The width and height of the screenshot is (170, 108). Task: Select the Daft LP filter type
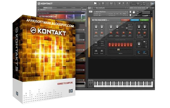pos(127,25)
